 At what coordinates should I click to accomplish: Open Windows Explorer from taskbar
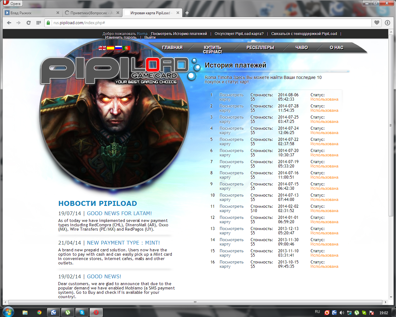click(x=25, y=312)
